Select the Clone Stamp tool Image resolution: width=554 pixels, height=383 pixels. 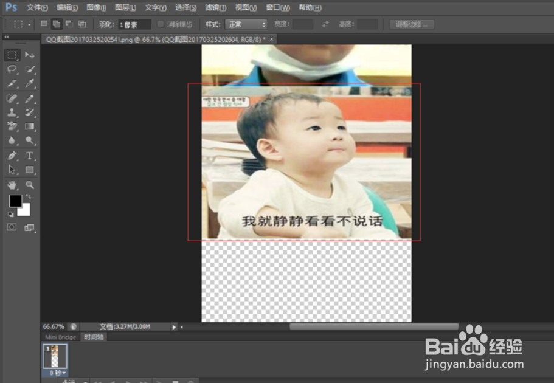pos(12,112)
